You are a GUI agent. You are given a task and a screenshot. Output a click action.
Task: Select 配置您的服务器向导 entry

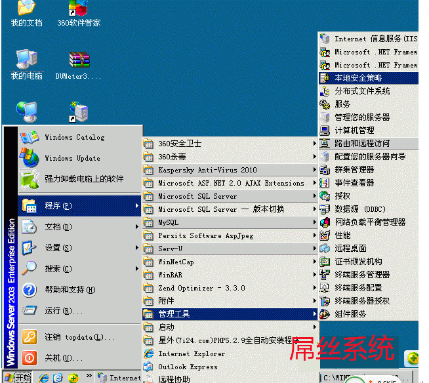pos(368,157)
